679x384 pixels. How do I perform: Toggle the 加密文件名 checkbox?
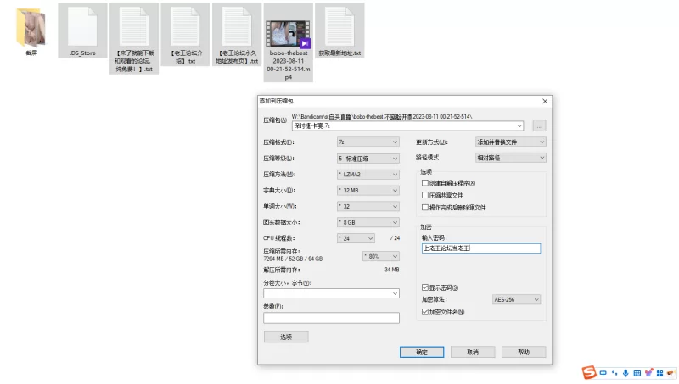click(x=425, y=312)
